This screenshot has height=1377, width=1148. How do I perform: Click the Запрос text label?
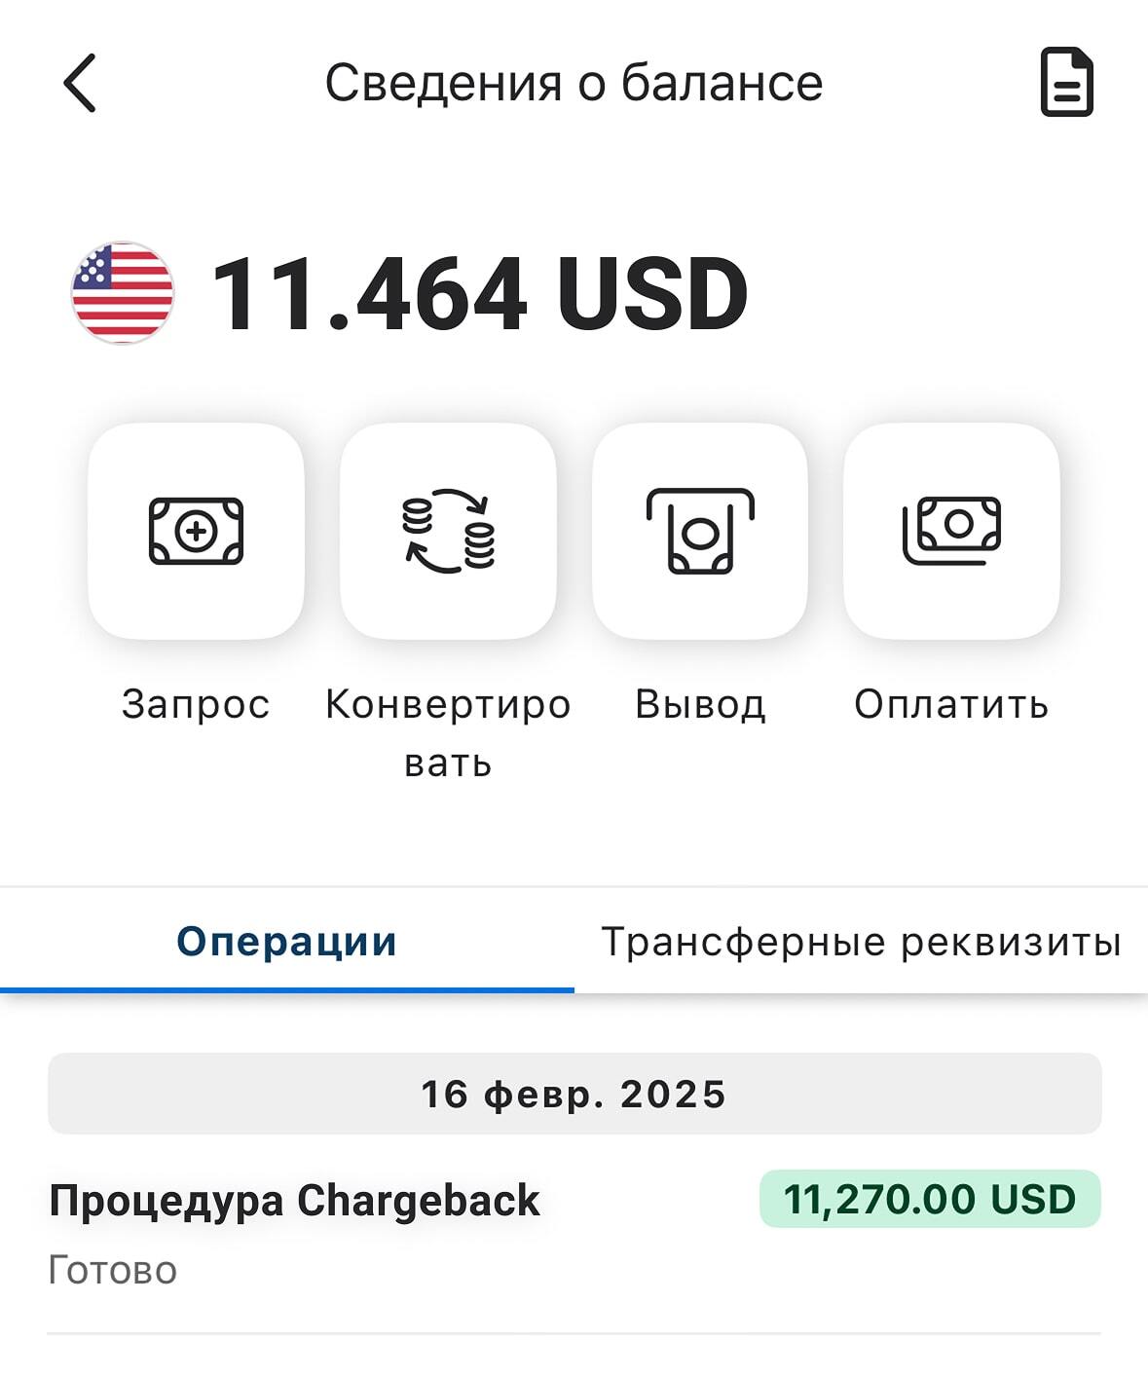click(x=196, y=704)
